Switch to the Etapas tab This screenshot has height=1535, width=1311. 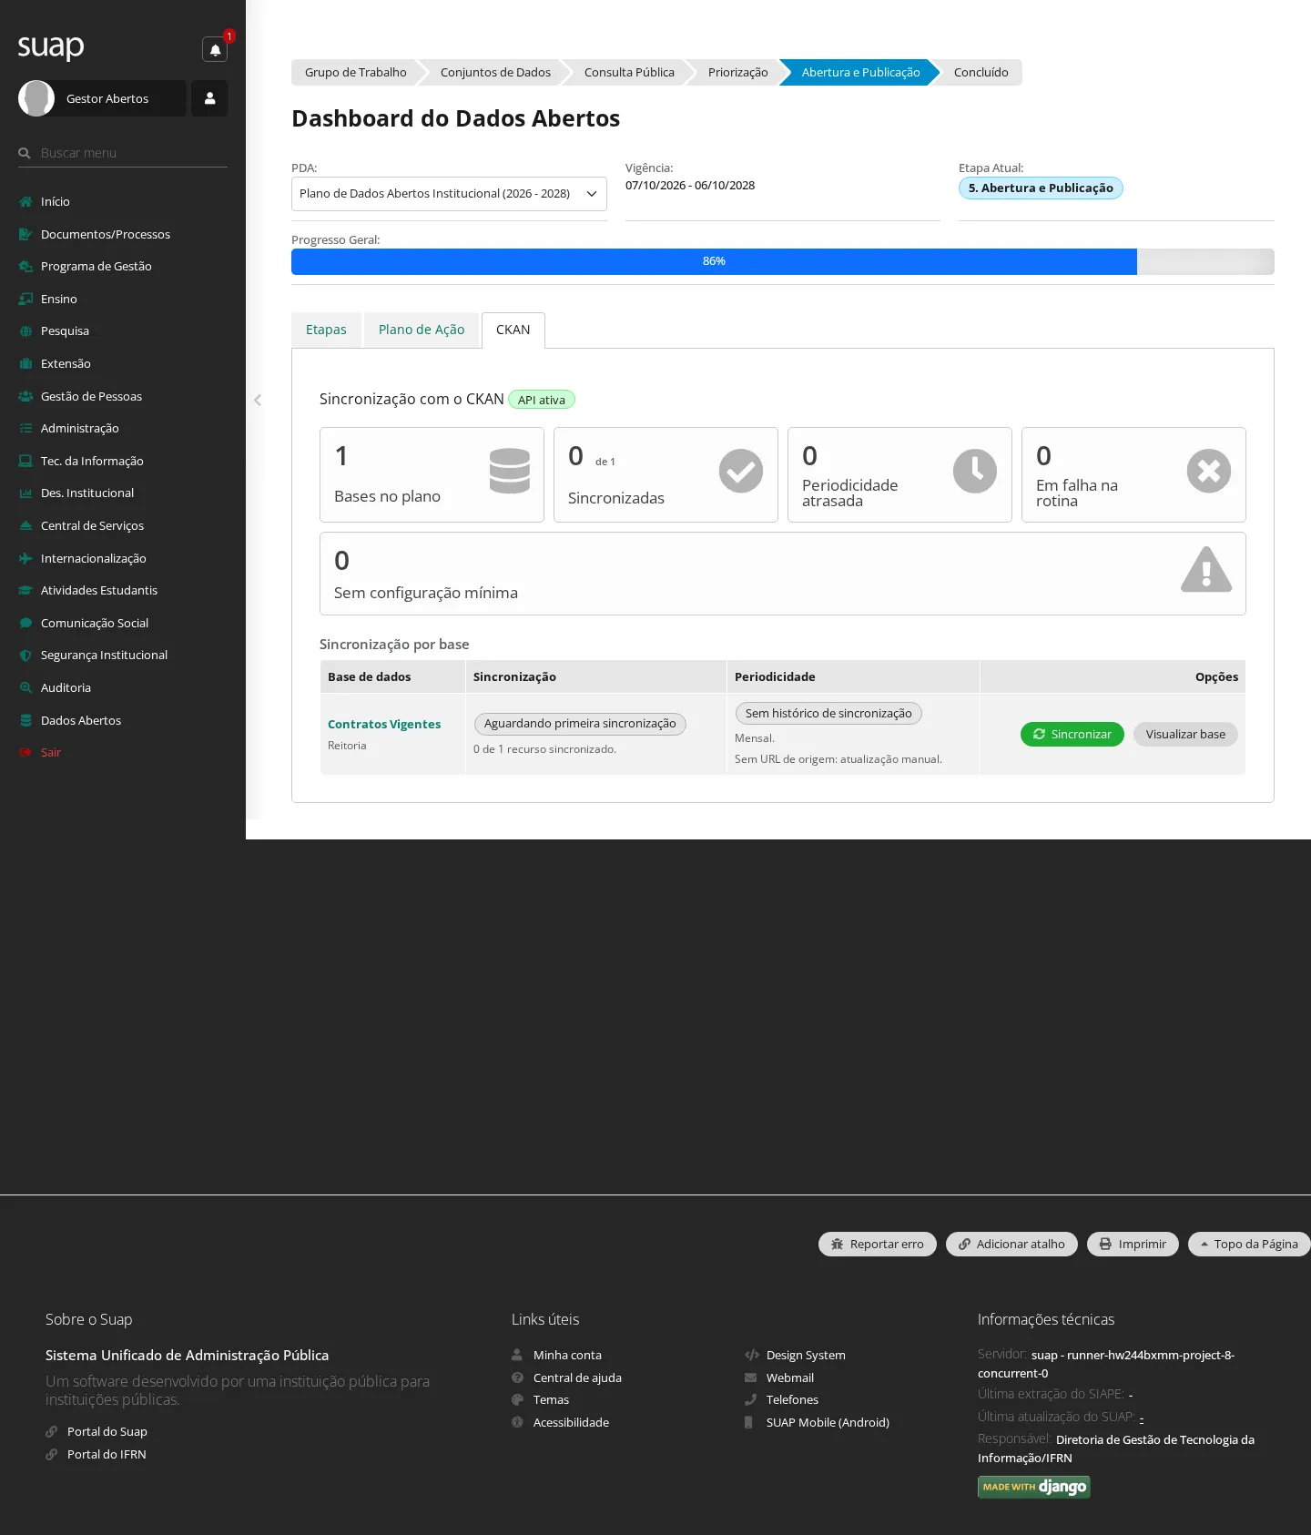pyautogui.click(x=326, y=330)
